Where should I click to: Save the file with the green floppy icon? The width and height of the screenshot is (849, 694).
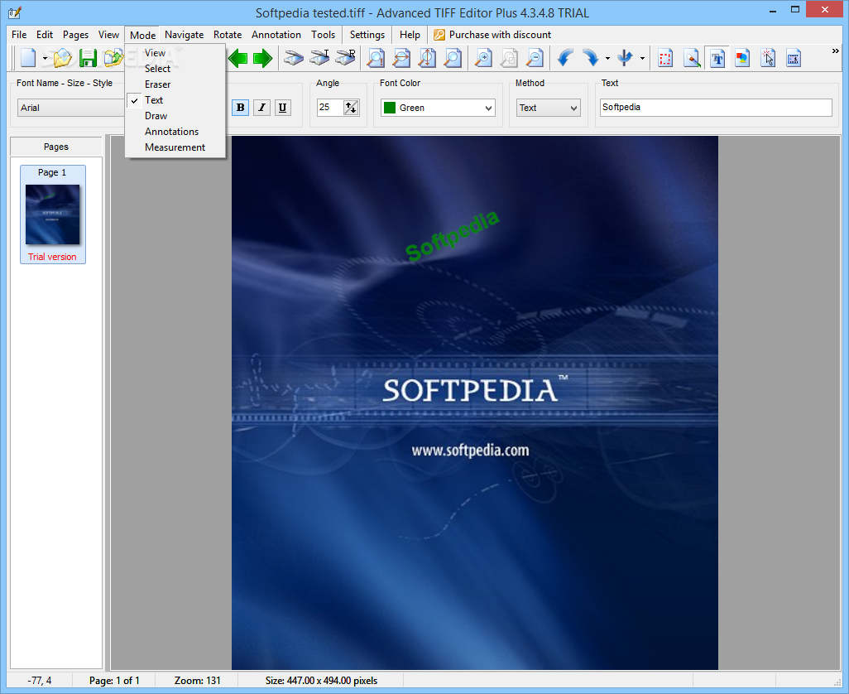click(x=88, y=58)
